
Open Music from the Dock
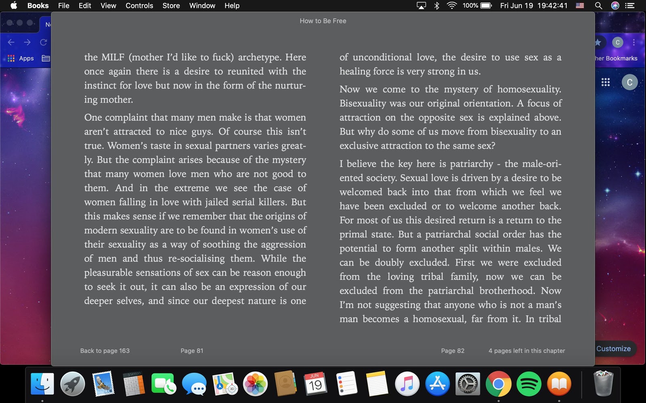[407, 384]
